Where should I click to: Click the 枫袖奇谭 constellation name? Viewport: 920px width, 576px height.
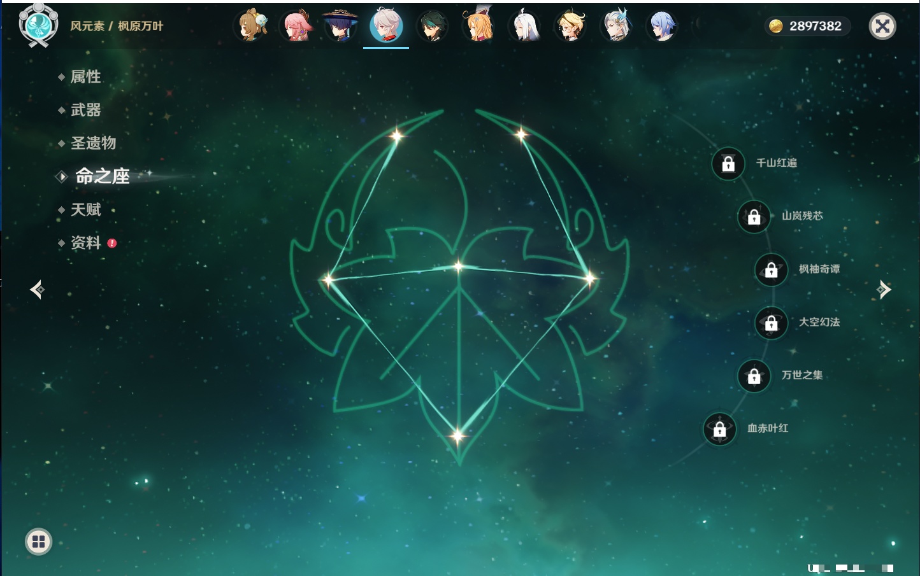(x=819, y=269)
